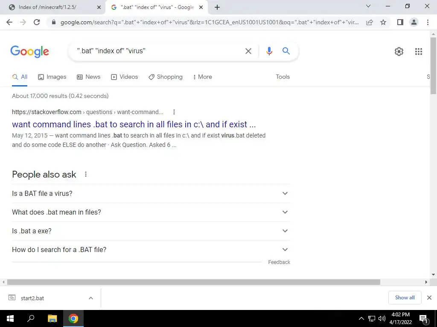This screenshot has width=437, height=327.
Task: Open Google settings gear icon
Action: (399, 52)
